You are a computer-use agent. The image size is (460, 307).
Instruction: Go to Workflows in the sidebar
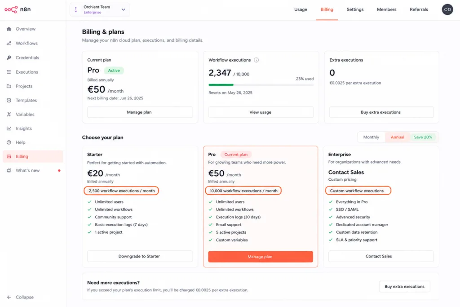coord(33,43)
